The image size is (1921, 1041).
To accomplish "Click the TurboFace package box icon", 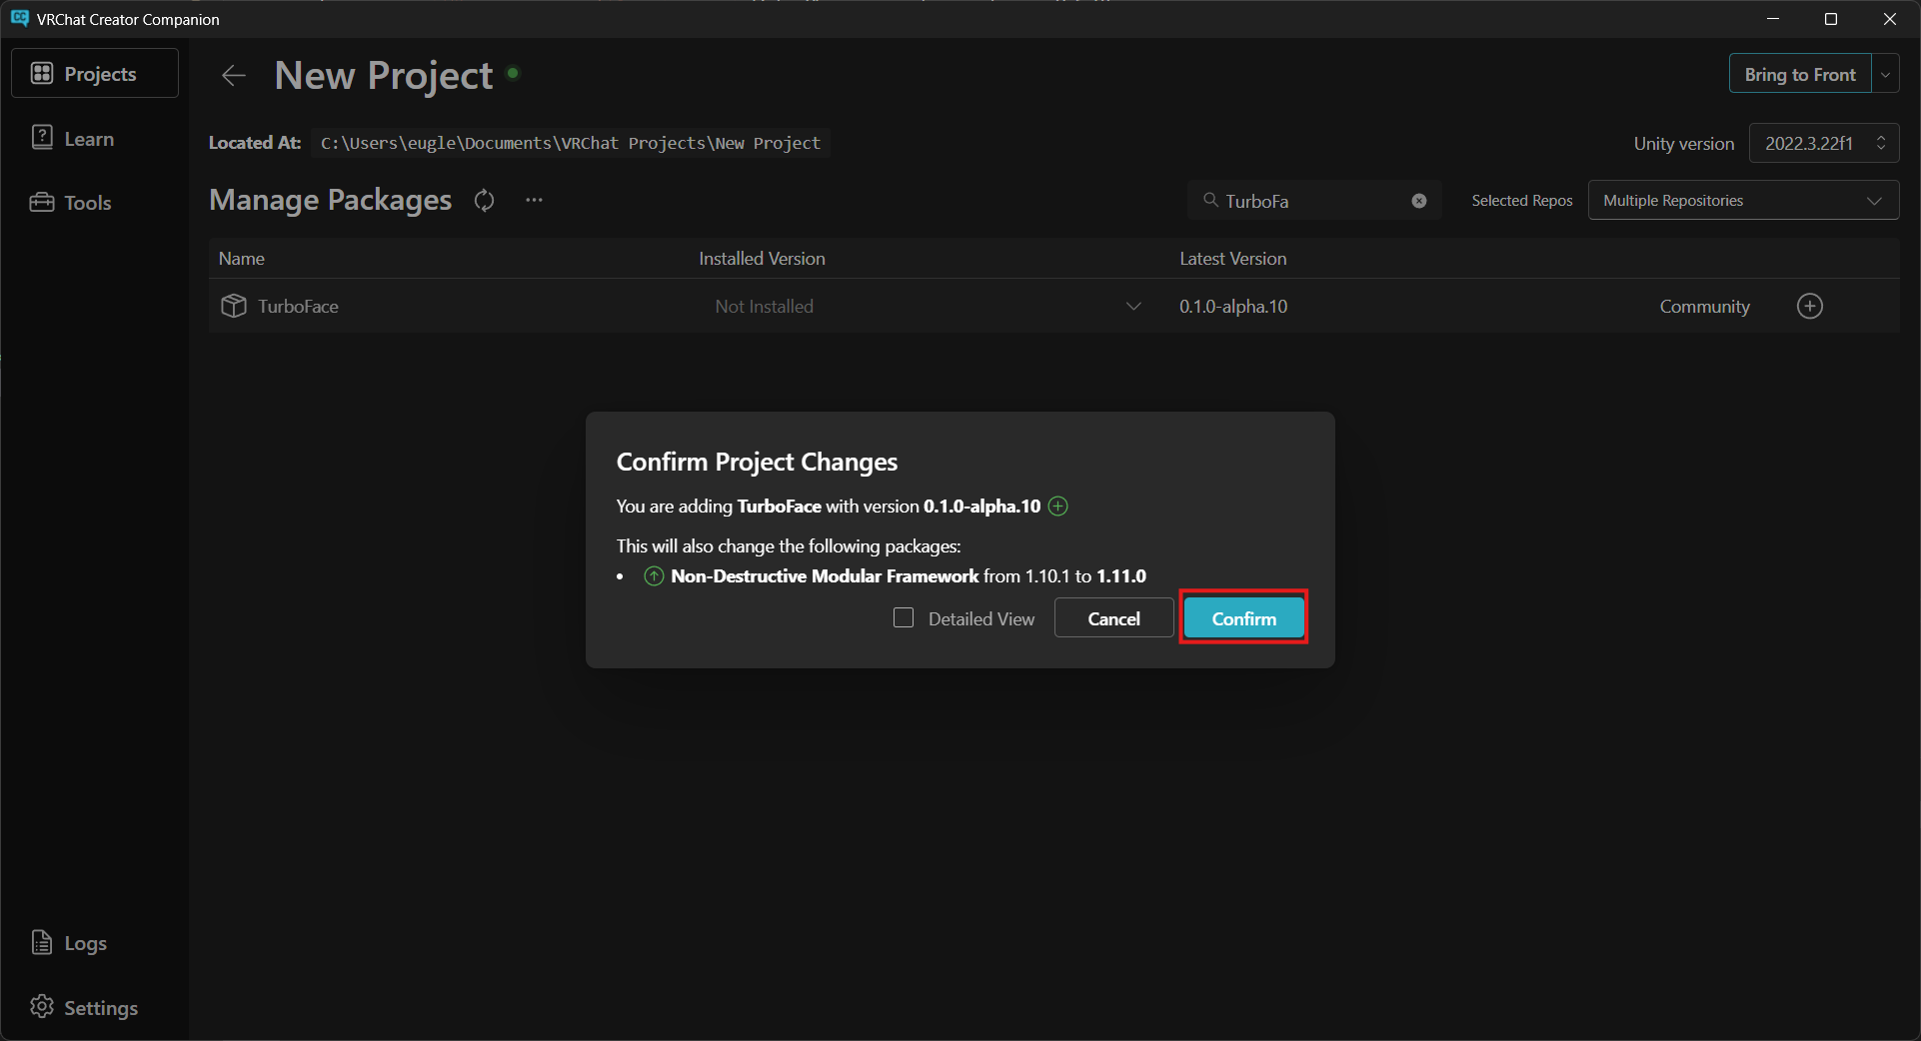I will 234,306.
